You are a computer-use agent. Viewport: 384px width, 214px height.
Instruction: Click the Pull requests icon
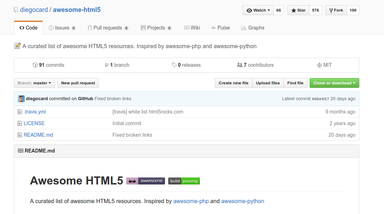90,28
